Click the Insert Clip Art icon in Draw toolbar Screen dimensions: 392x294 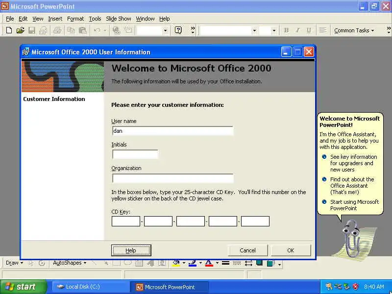click(162, 263)
